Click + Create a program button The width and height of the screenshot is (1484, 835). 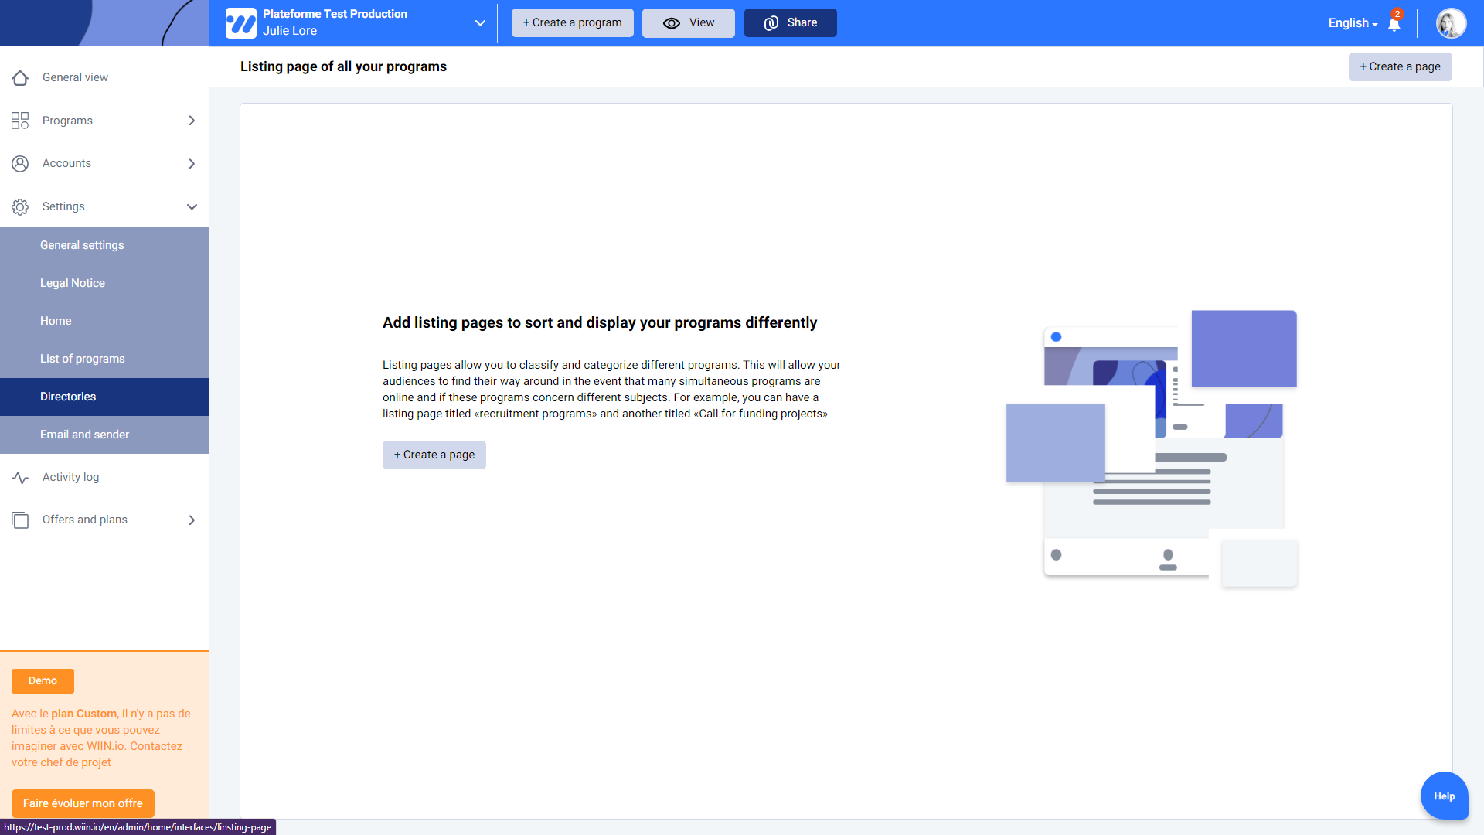[x=572, y=23]
